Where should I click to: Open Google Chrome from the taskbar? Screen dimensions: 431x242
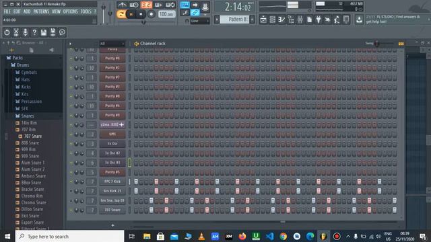(x=283, y=236)
